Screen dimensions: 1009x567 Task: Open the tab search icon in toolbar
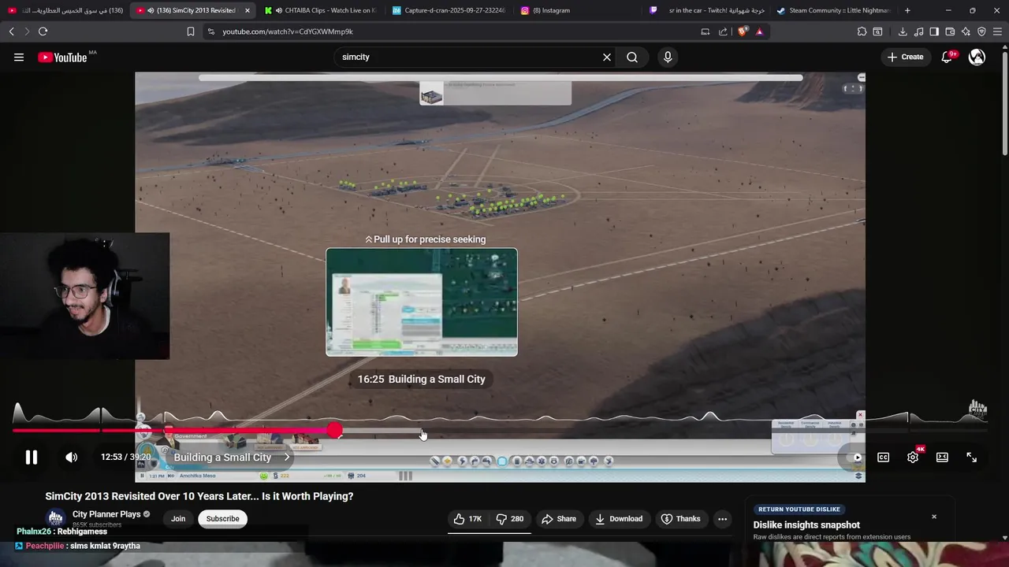877,31
